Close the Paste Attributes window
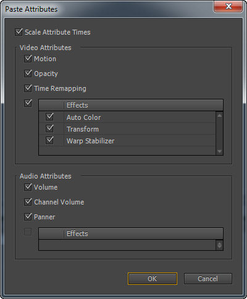This screenshot has width=247, height=299. pos(228,7)
